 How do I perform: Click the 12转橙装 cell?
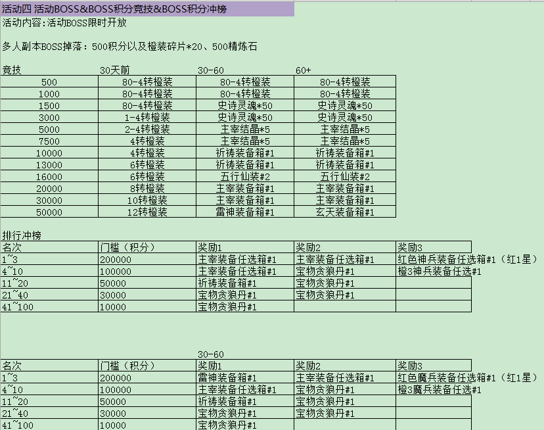(147, 212)
